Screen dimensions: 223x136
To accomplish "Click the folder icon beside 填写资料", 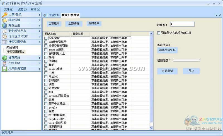I will pos(4,20).
